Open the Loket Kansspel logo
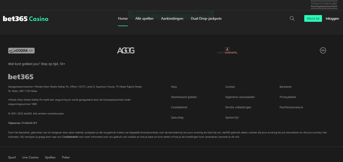The width and height of the screenshot is (343, 162). click(x=227, y=51)
